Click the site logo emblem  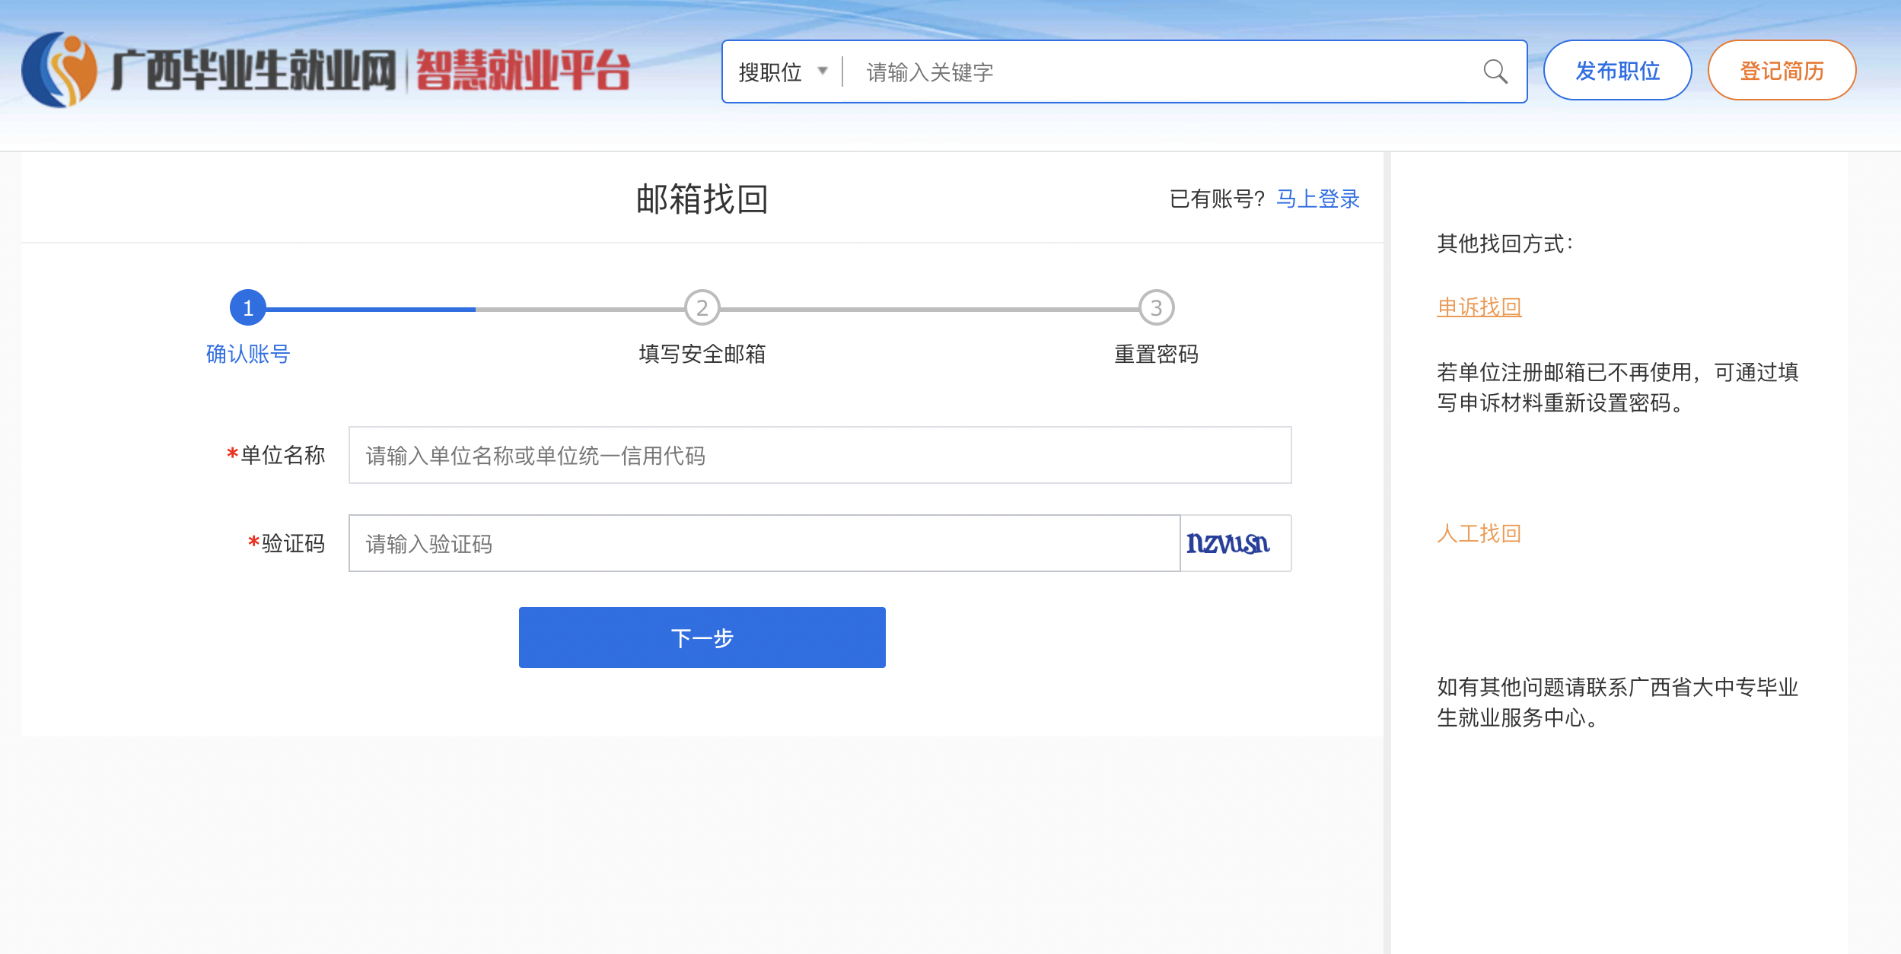tap(59, 70)
